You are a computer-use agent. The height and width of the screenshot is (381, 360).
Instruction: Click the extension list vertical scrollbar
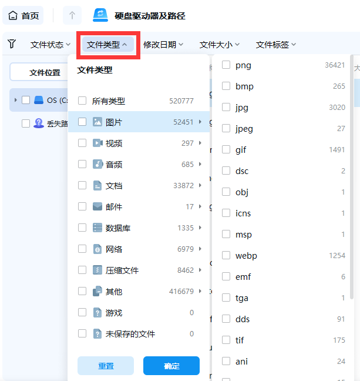(352, 178)
